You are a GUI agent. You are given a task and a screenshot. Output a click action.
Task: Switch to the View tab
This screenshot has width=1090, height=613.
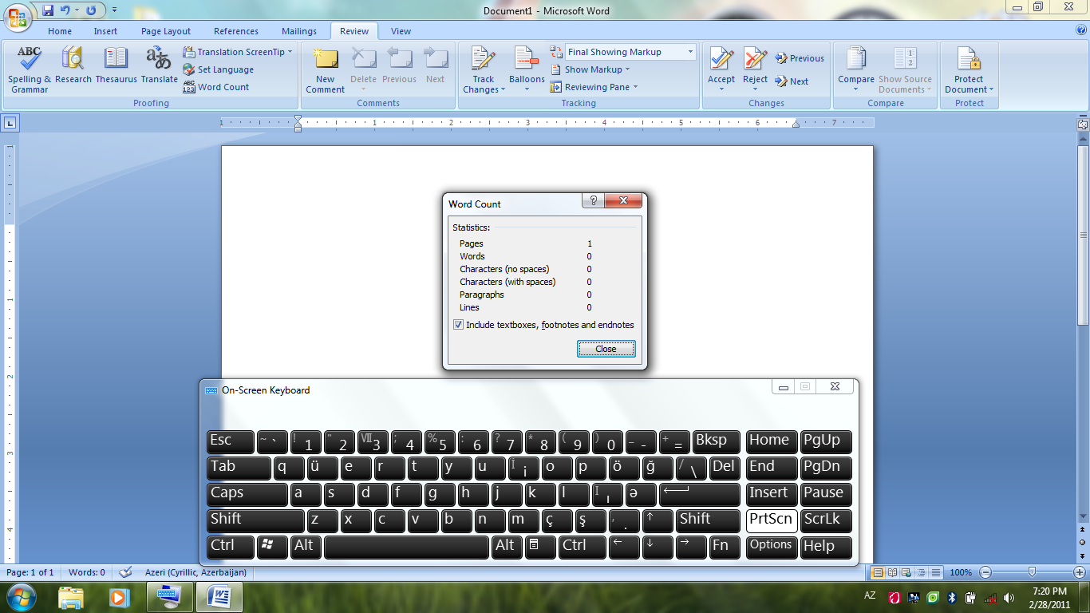coord(401,31)
